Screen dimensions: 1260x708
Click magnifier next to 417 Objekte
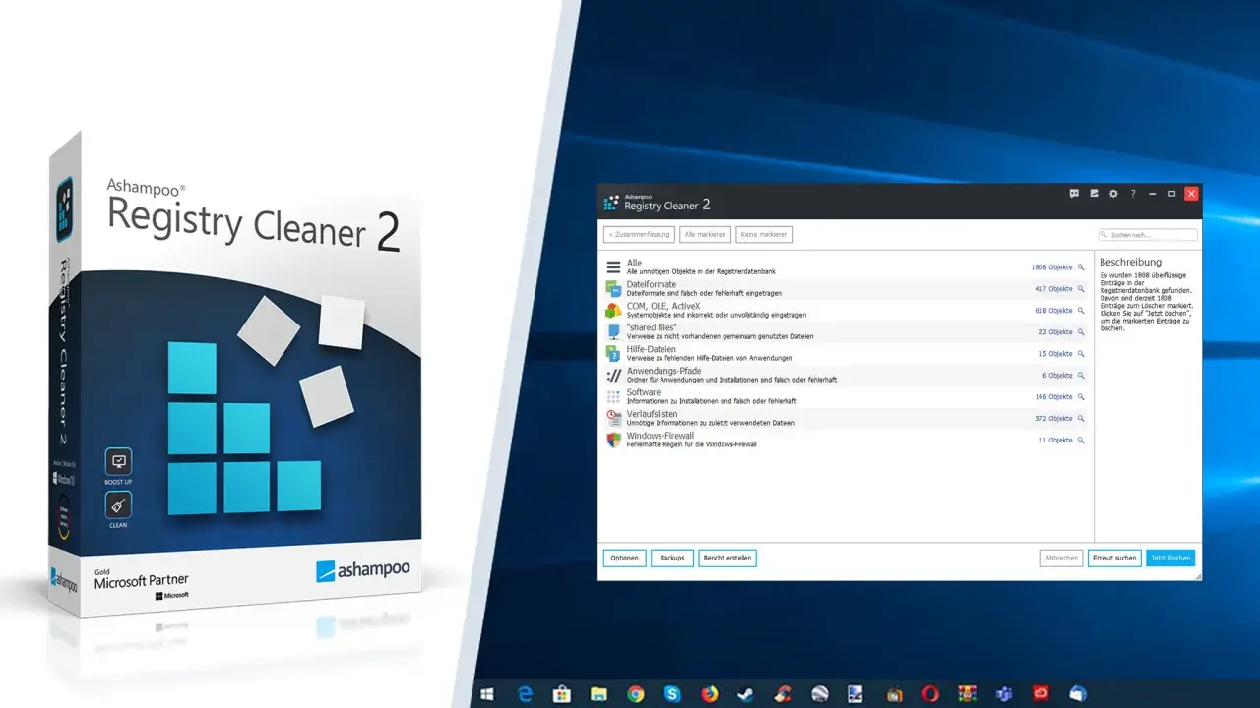pyautogui.click(x=1081, y=289)
